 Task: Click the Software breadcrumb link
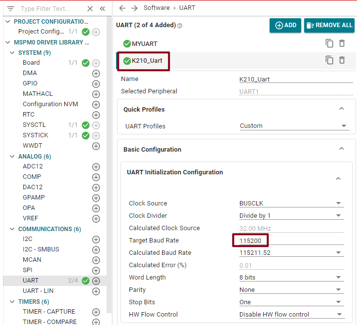(157, 8)
